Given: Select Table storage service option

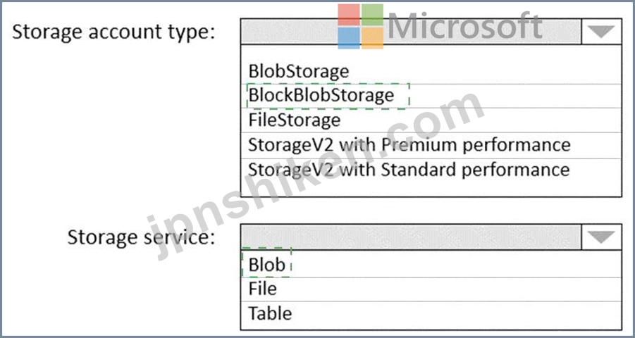Looking at the screenshot, I should (431, 314).
